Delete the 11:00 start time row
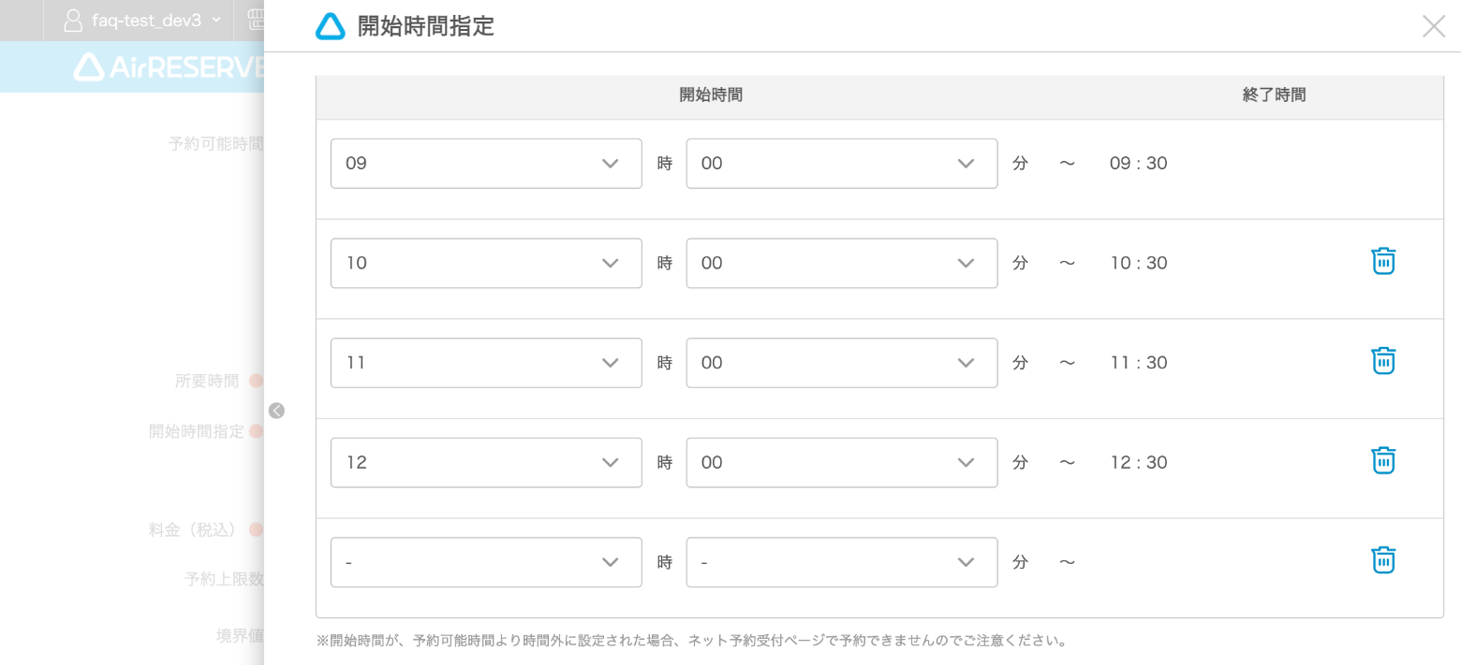The width and height of the screenshot is (1461, 665). [x=1382, y=361]
